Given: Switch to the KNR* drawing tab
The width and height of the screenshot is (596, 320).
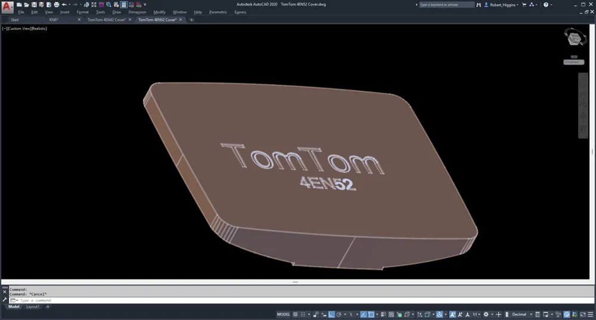Looking at the screenshot, I should [54, 20].
